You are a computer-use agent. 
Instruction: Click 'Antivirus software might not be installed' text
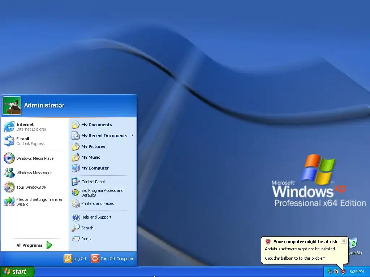(x=300, y=249)
